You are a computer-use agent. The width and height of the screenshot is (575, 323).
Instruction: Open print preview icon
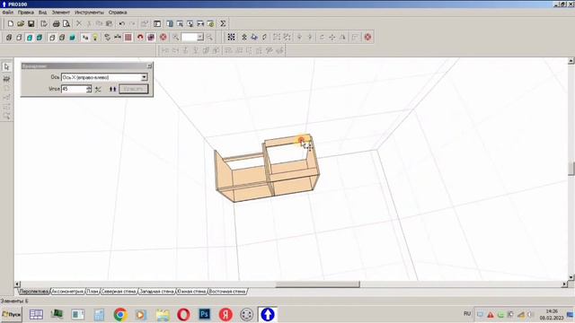tap(66, 24)
